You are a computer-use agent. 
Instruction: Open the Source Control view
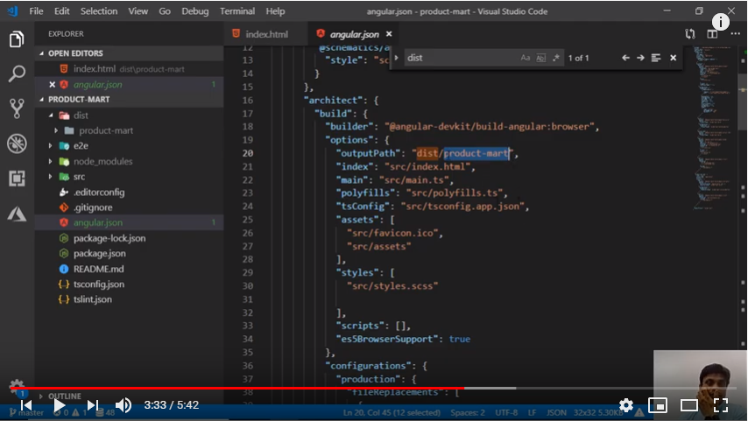[x=16, y=108]
